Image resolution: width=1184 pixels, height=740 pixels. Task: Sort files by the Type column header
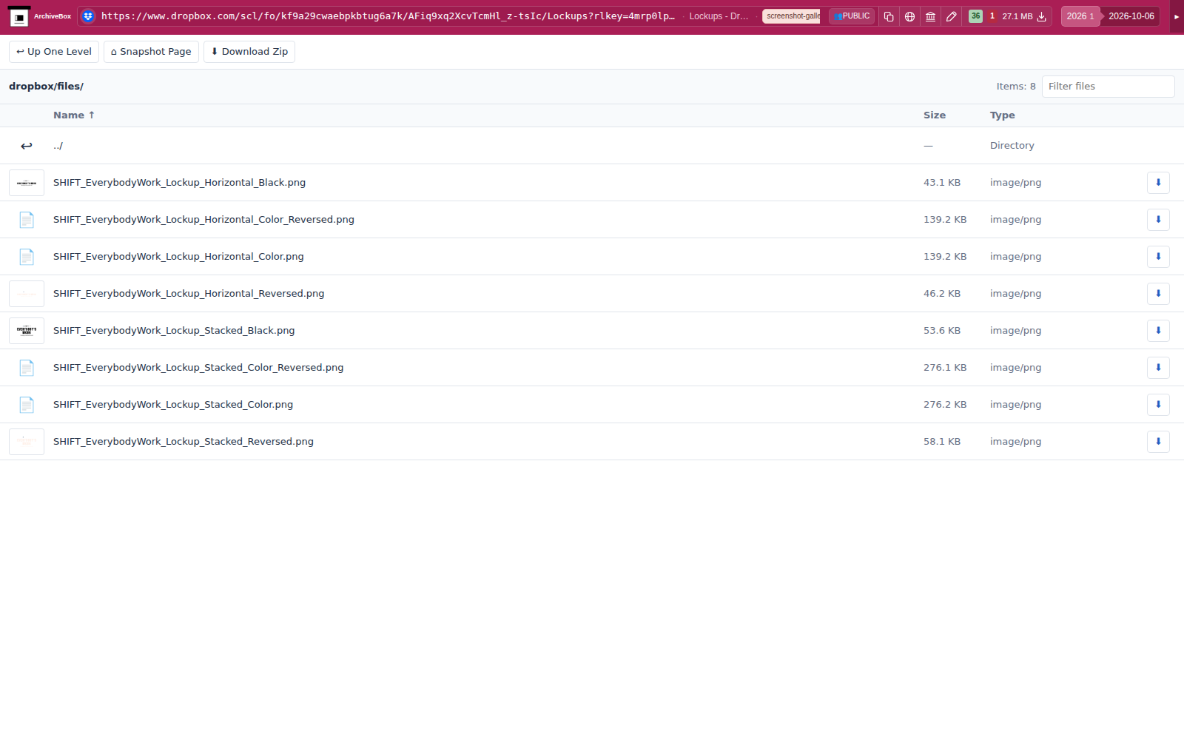pos(1003,115)
